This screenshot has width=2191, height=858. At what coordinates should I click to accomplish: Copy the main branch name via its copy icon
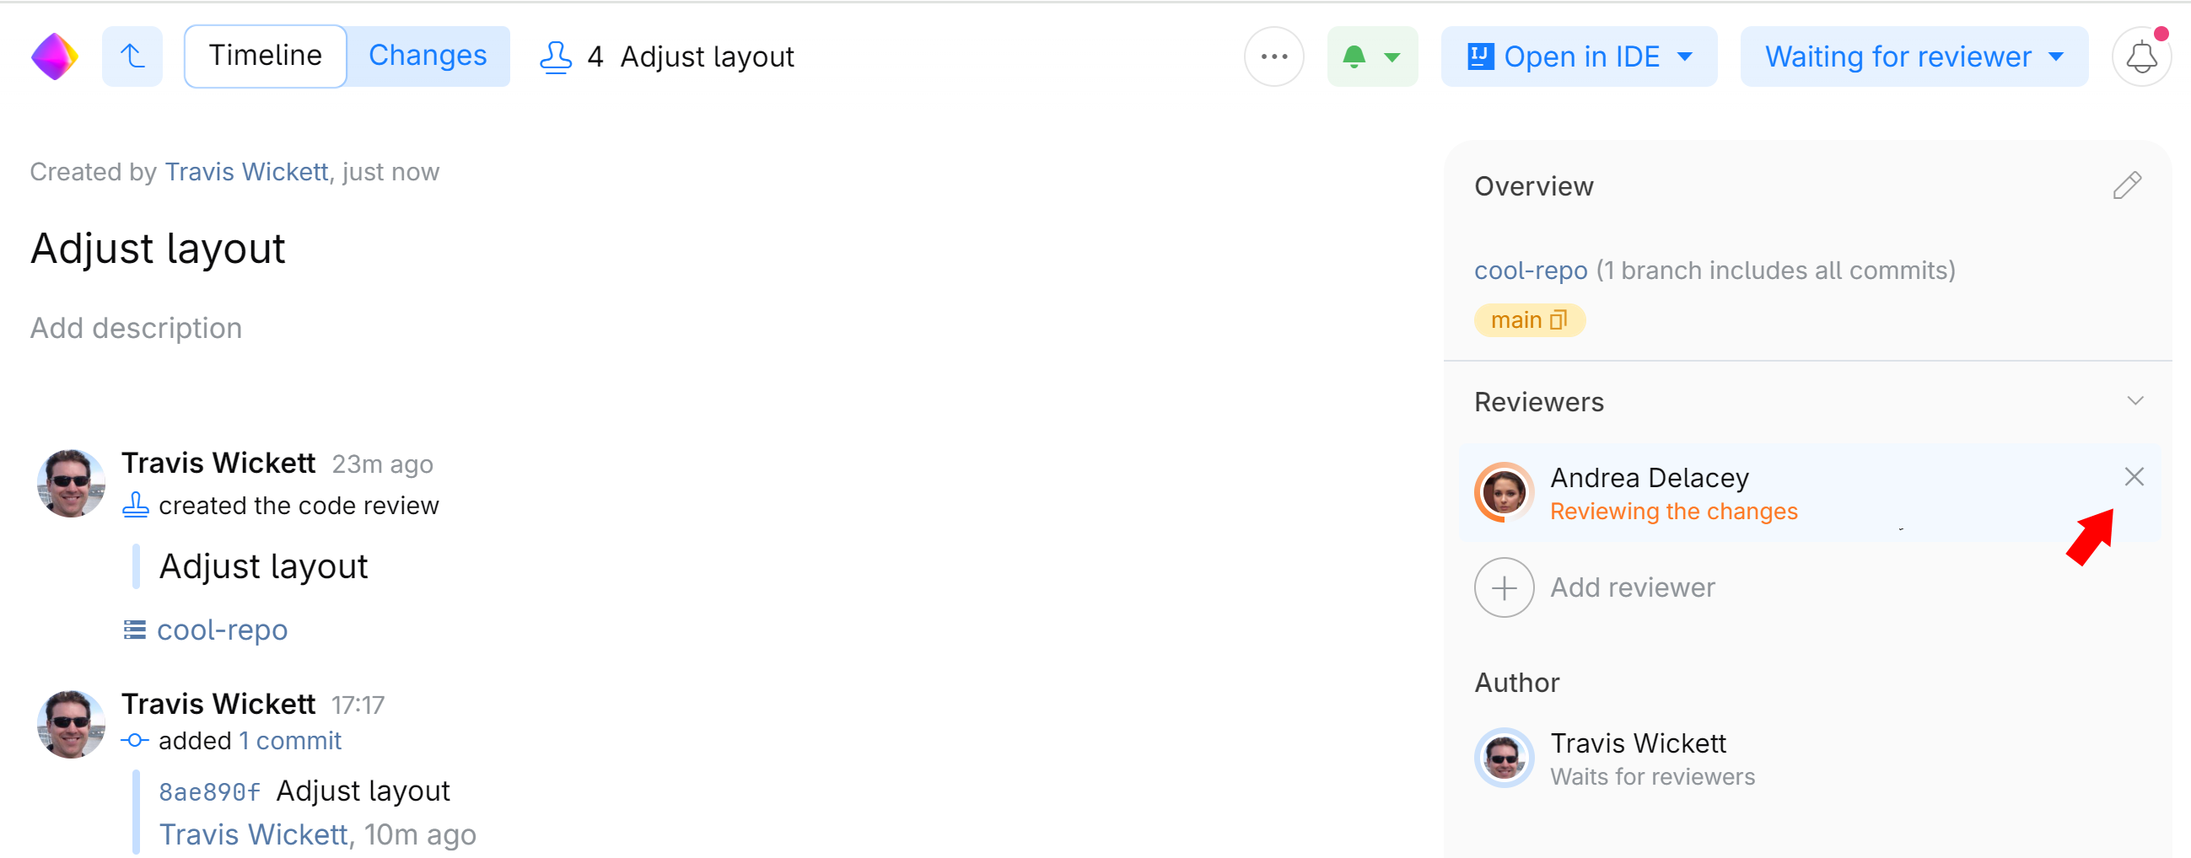point(1559,320)
